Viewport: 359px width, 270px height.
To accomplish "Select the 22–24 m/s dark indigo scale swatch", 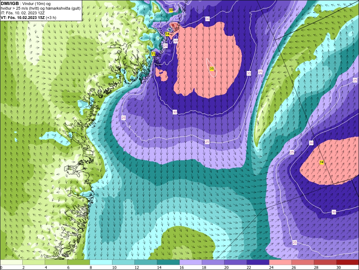I will click(x=258, y=262).
